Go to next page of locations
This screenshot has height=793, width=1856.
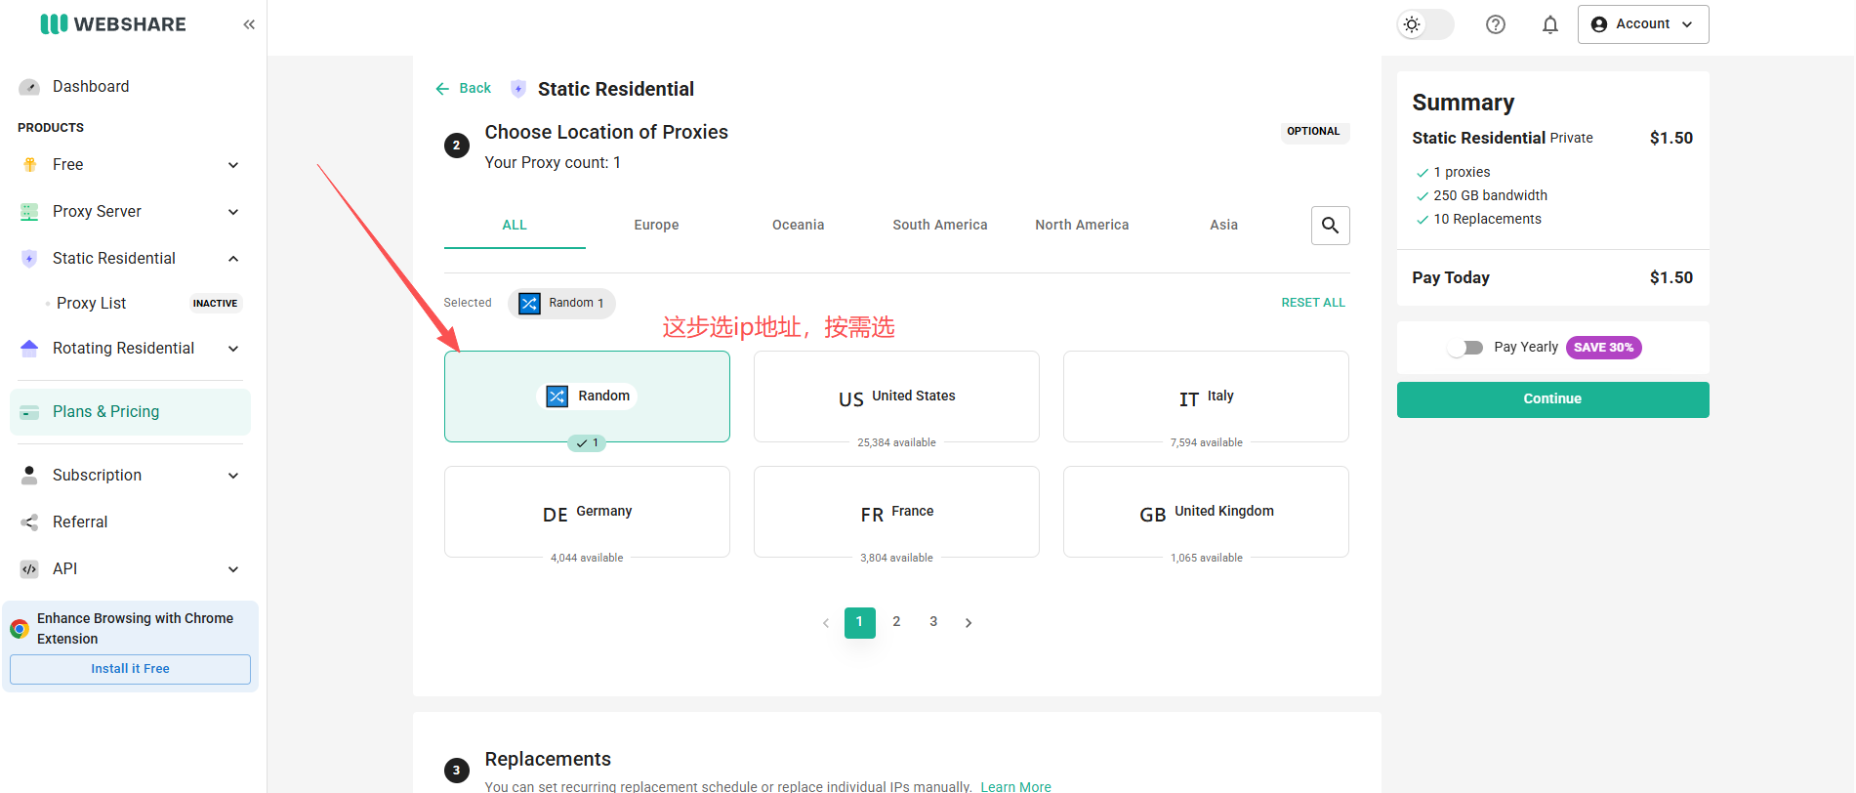(969, 623)
